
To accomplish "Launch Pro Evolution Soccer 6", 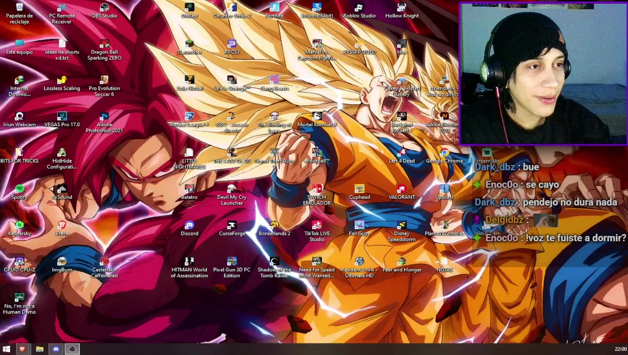I will point(104,86).
